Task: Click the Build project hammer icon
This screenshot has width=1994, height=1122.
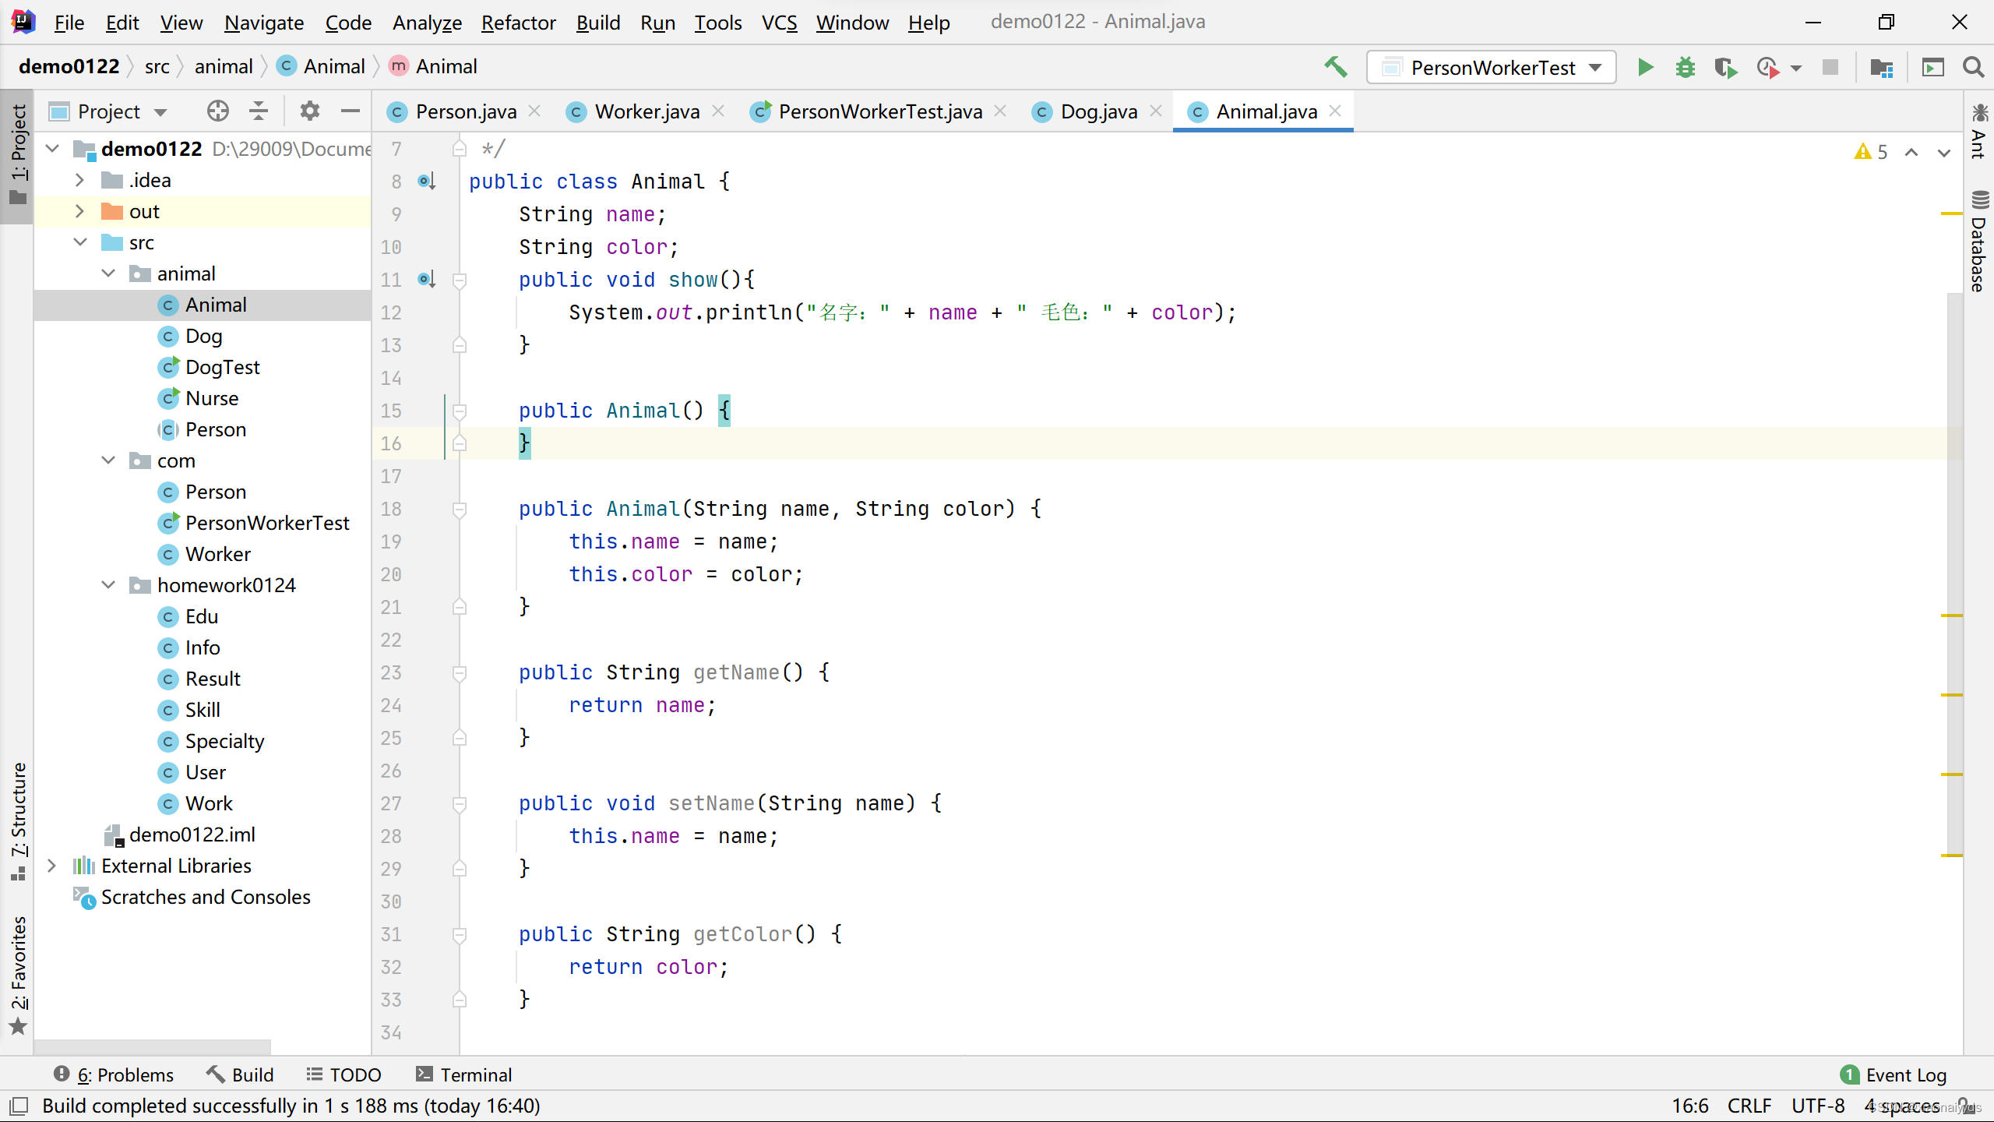Action: click(1335, 67)
